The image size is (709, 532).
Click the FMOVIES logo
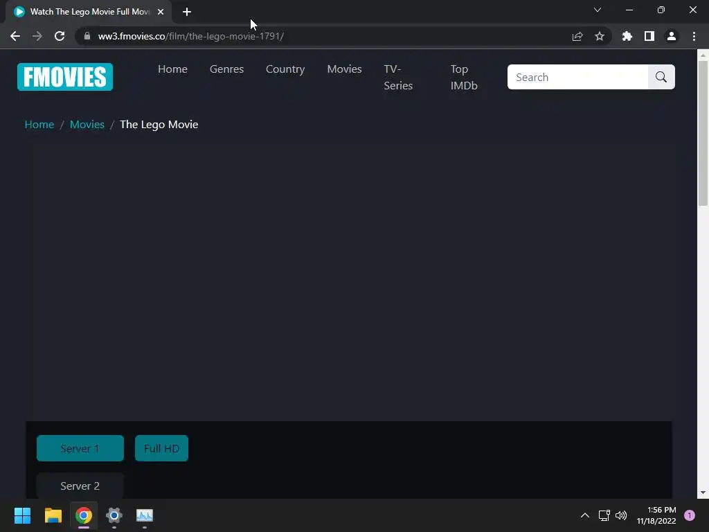65,77
